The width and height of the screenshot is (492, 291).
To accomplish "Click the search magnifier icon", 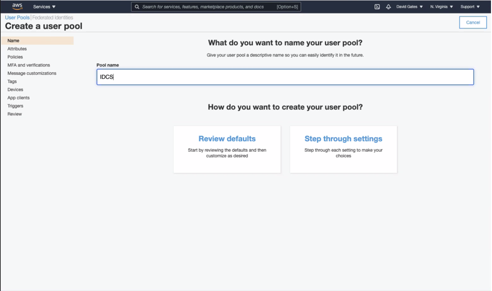I will [137, 7].
